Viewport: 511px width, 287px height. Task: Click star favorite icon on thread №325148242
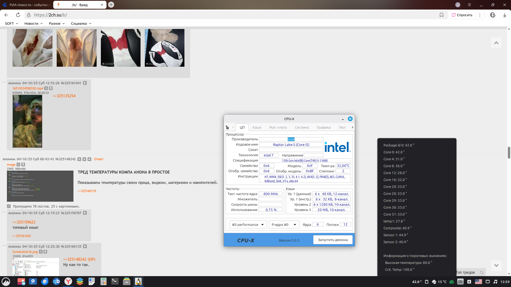[79, 159]
